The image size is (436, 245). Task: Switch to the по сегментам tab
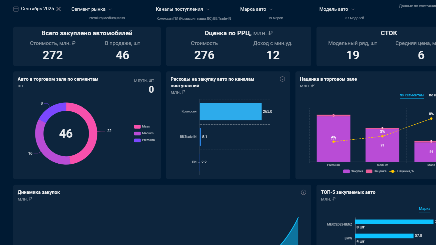(x=411, y=95)
